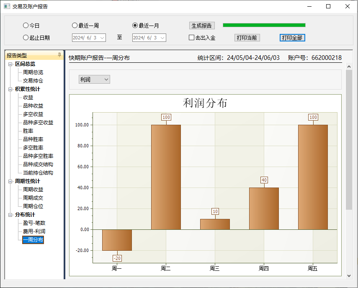Screen dimensions: 358x288
Task: Select the 今日 radio button
Action: tap(26, 26)
